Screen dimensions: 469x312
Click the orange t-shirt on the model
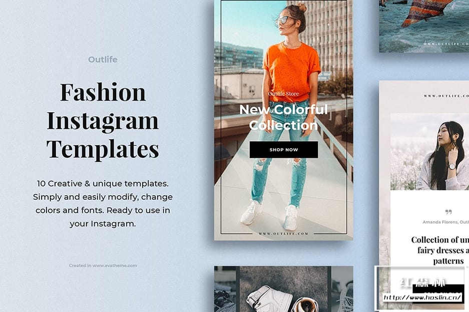click(x=291, y=71)
